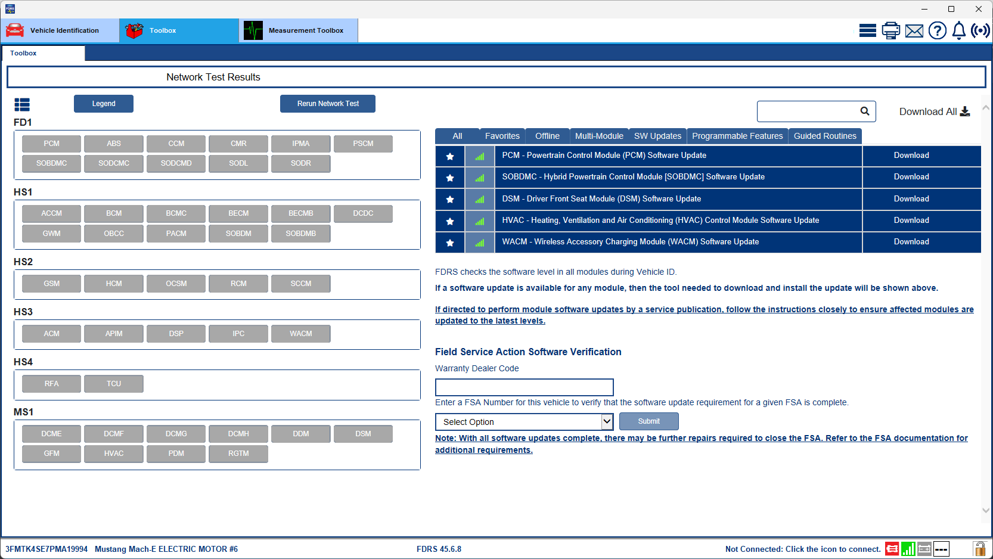Select the BCM module under HS1
Screen dimensions: 993x559
pos(114,213)
